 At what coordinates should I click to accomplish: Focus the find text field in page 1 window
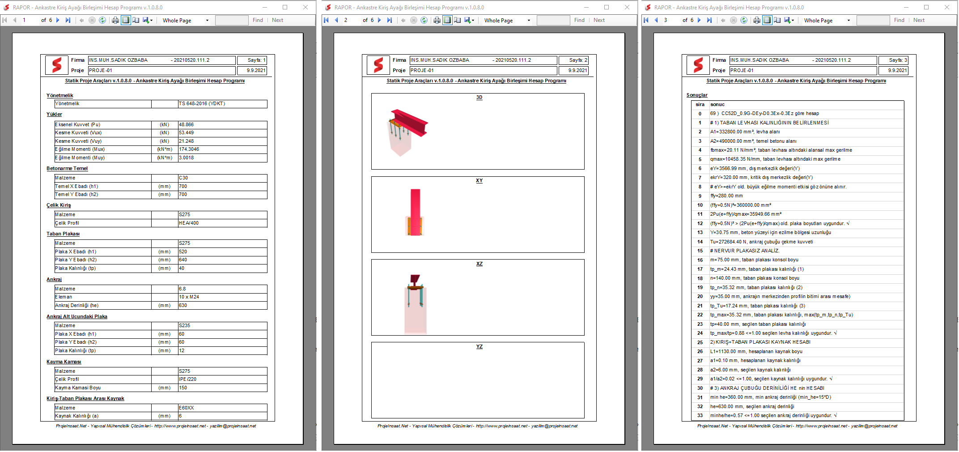click(x=232, y=20)
